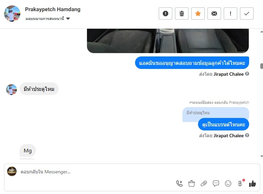Open the baht payment request icon
Screen dimensions: 263x194
pos(240,184)
